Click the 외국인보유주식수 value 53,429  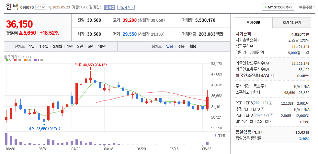(304, 70)
